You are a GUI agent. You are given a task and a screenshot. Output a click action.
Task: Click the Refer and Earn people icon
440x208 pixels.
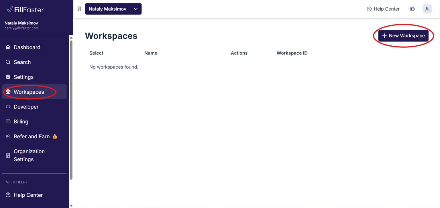(x=8, y=137)
